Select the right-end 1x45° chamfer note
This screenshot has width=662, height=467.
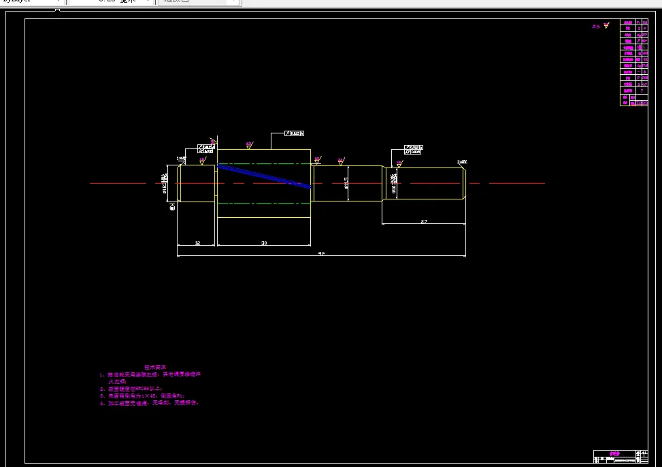(462, 161)
